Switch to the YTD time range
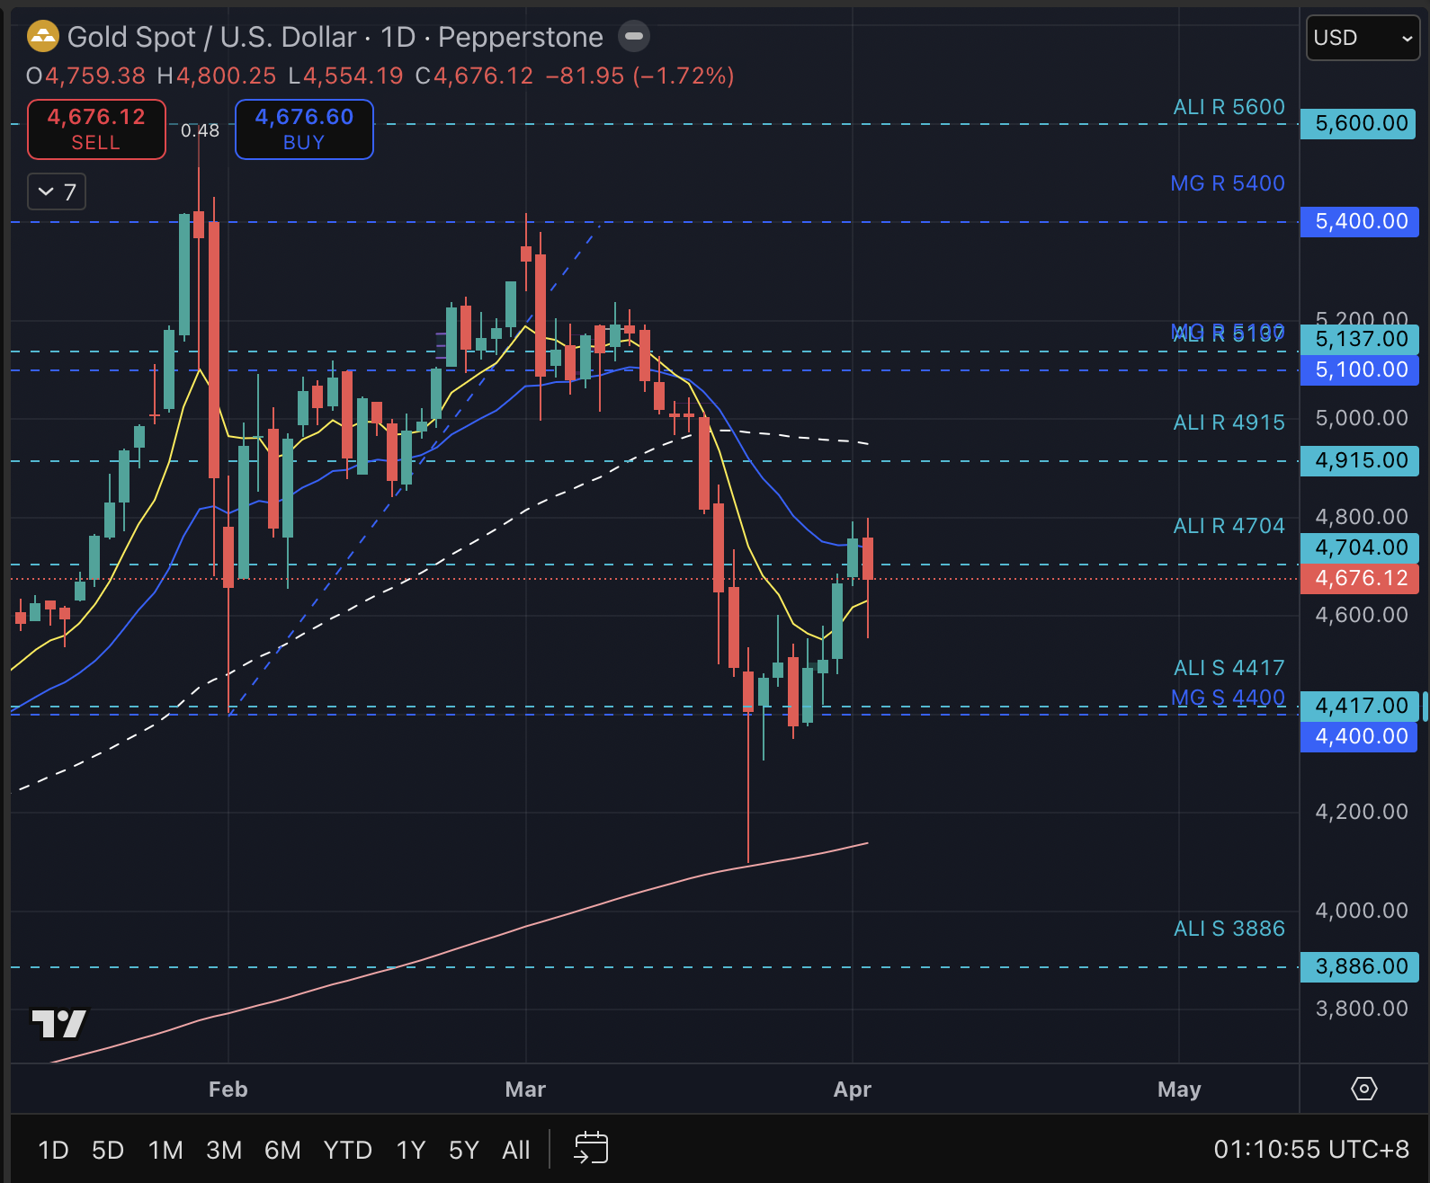1430x1183 pixels. coord(347,1150)
